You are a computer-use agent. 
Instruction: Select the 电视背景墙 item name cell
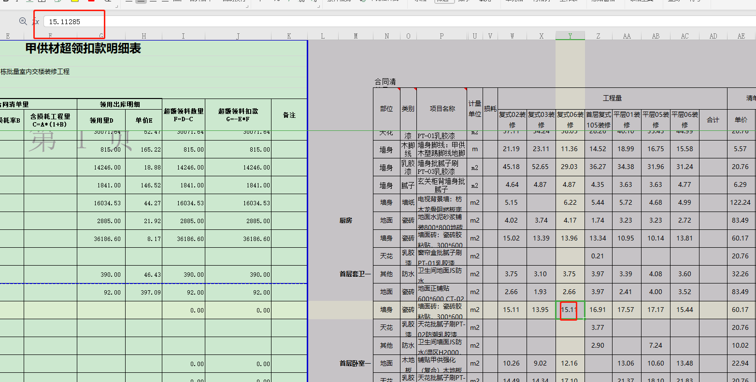(442, 203)
